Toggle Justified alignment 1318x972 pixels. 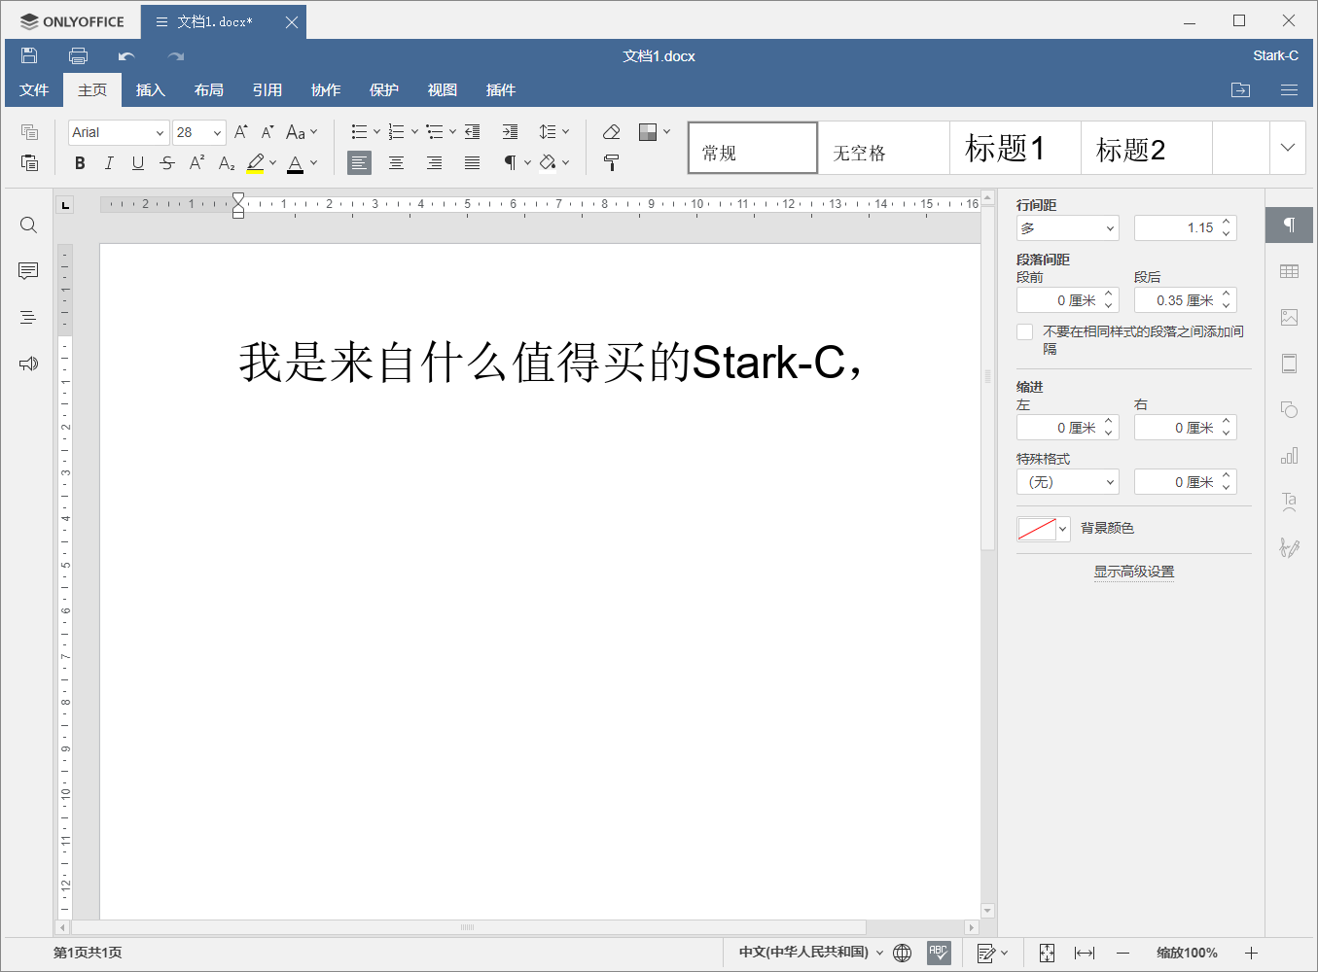coord(473,162)
